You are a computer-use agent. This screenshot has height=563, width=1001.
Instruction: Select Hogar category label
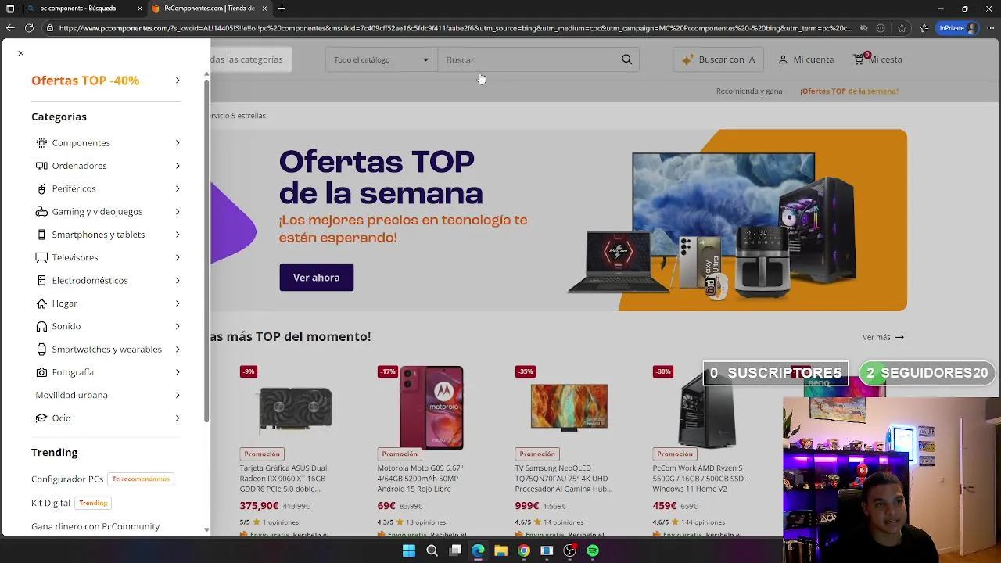tap(64, 303)
